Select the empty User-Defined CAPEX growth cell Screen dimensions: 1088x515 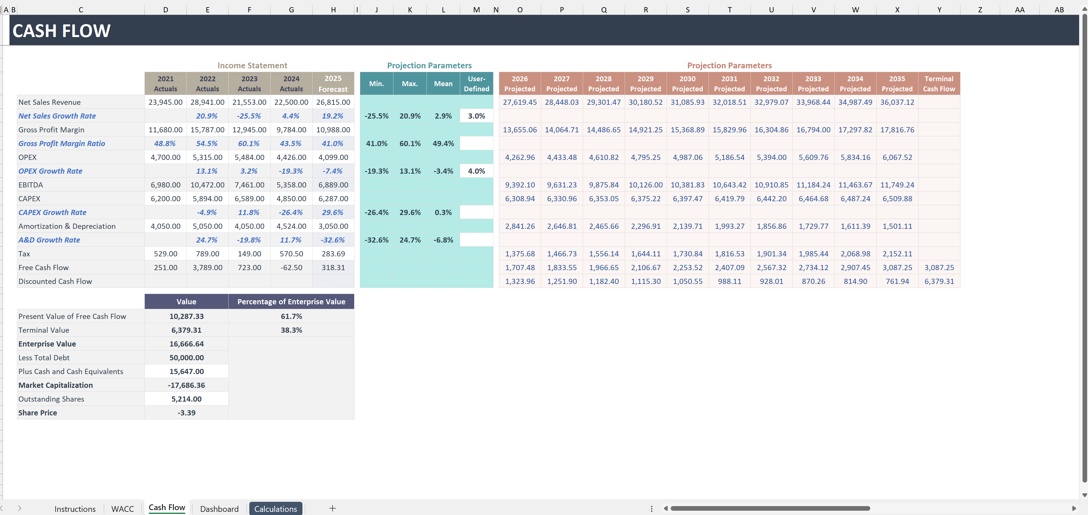pos(476,212)
